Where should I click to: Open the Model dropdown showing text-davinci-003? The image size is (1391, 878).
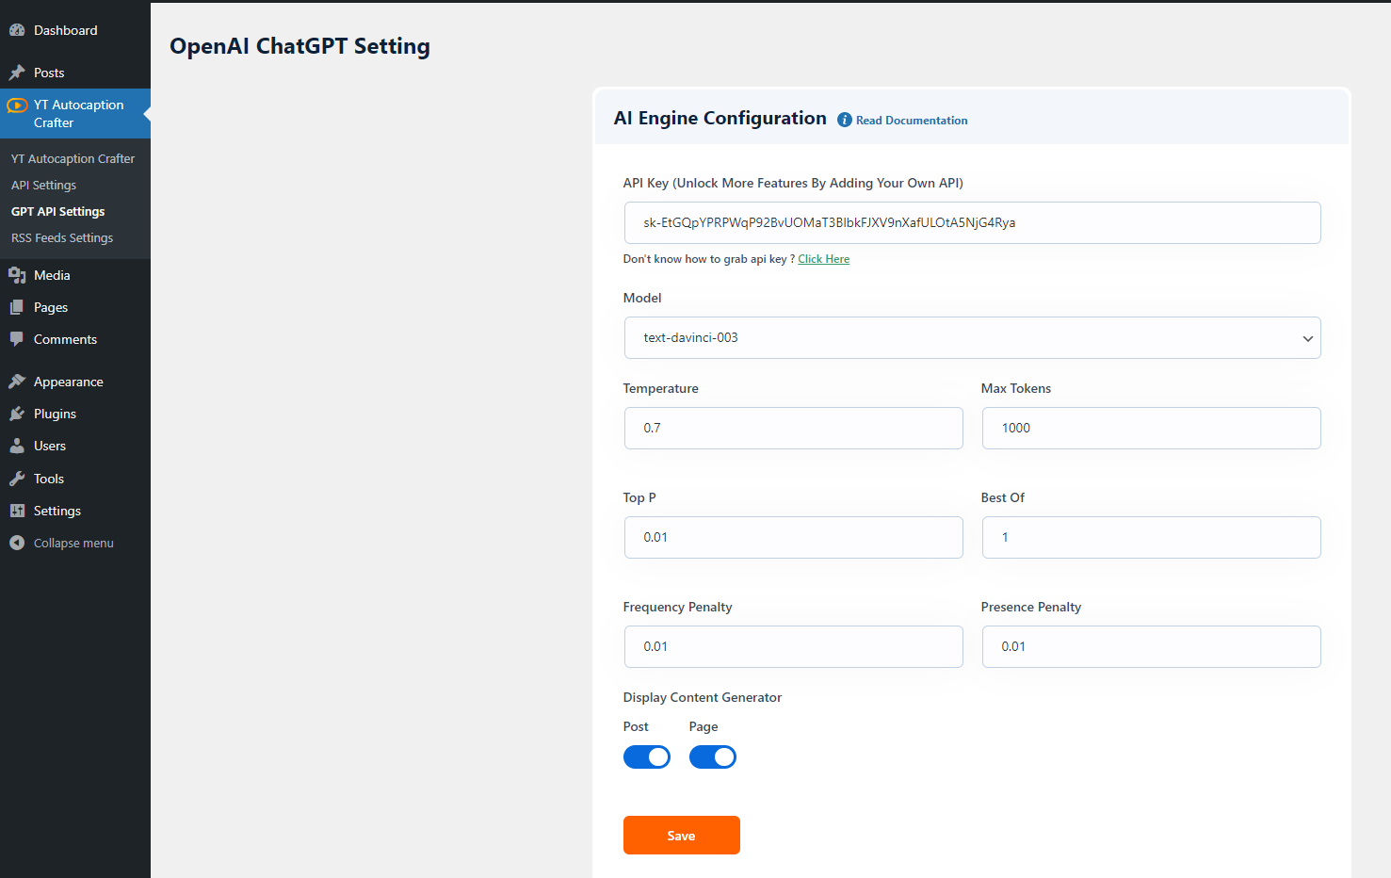tap(972, 338)
